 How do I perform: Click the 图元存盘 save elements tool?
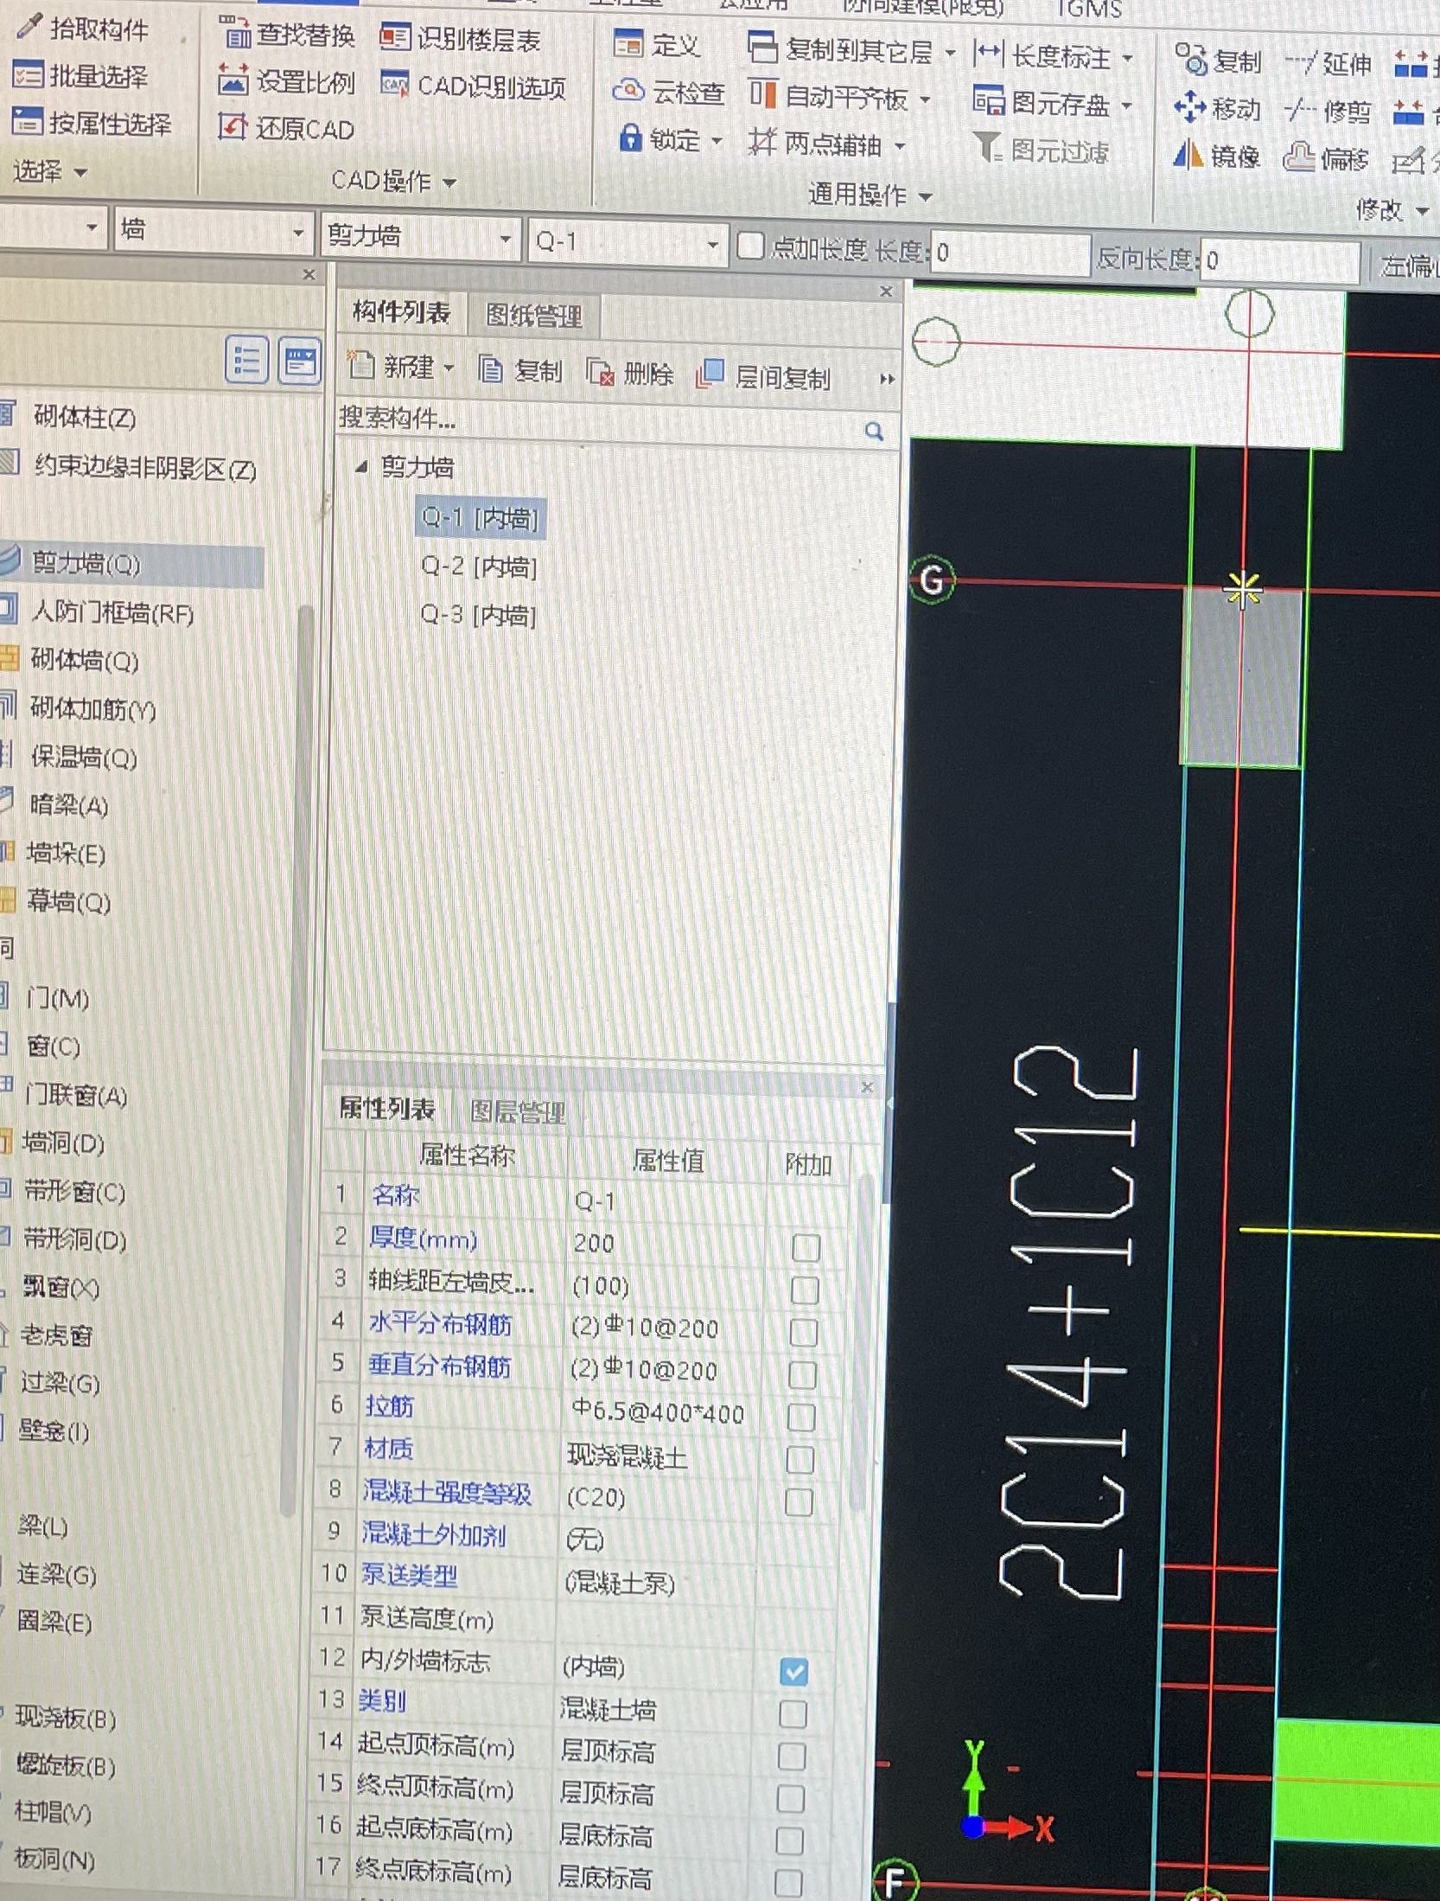coord(1042,104)
